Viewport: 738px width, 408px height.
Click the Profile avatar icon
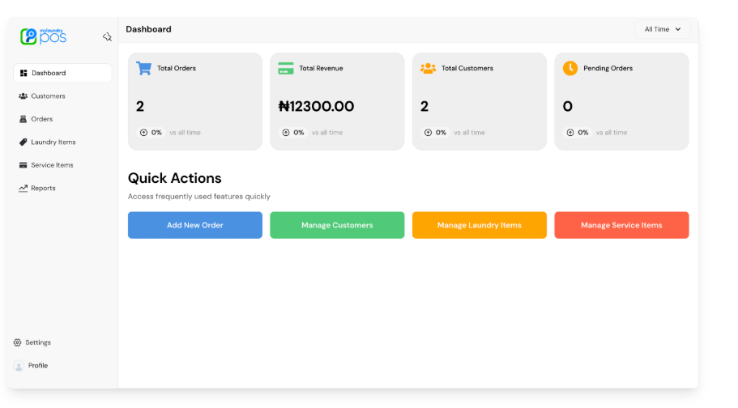tap(19, 366)
